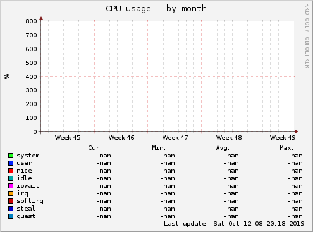Click the 'Cur:' column header
The height and width of the screenshot is (232, 313).
(x=95, y=148)
